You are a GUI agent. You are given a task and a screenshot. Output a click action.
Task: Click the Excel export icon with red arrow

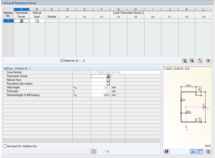coord(185,61)
